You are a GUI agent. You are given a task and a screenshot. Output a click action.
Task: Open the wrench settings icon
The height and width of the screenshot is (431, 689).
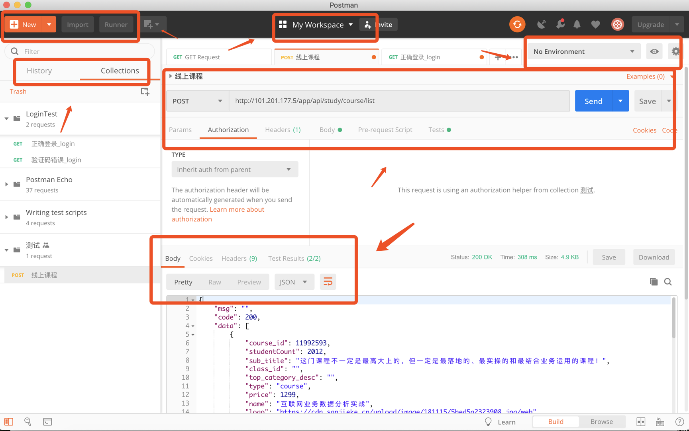point(560,24)
